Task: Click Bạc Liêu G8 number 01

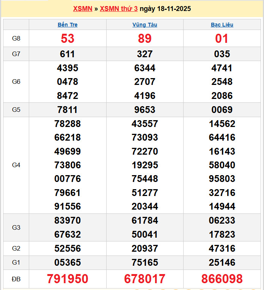Action: (x=222, y=38)
